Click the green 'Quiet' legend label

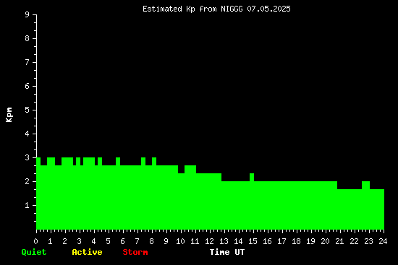[x=34, y=252]
